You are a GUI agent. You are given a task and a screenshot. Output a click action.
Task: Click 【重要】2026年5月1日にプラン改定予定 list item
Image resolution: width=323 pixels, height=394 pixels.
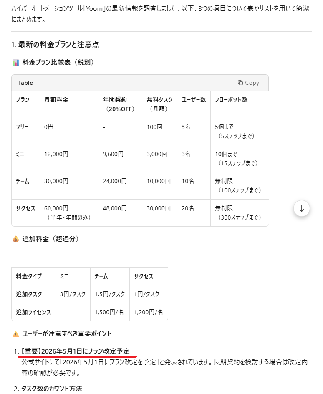[x=76, y=351]
